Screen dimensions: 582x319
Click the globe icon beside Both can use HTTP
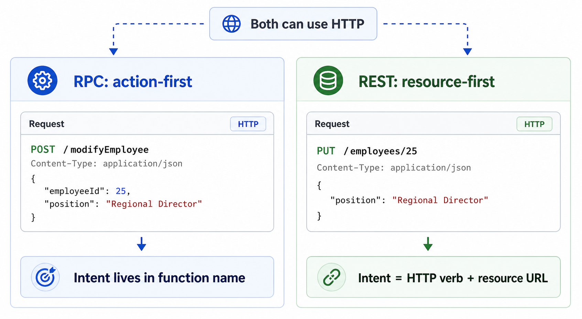click(x=231, y=24)
